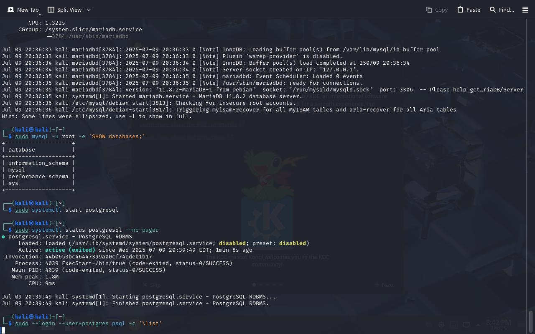The width and height of the screenshot is (535, 334).
Task: Click the terminal cursor block on the last line
Action: (x=3, y=330)
